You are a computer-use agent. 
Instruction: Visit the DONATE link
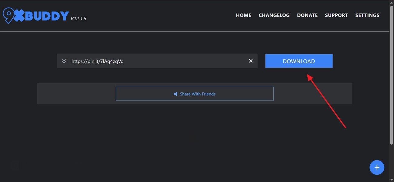307,15
